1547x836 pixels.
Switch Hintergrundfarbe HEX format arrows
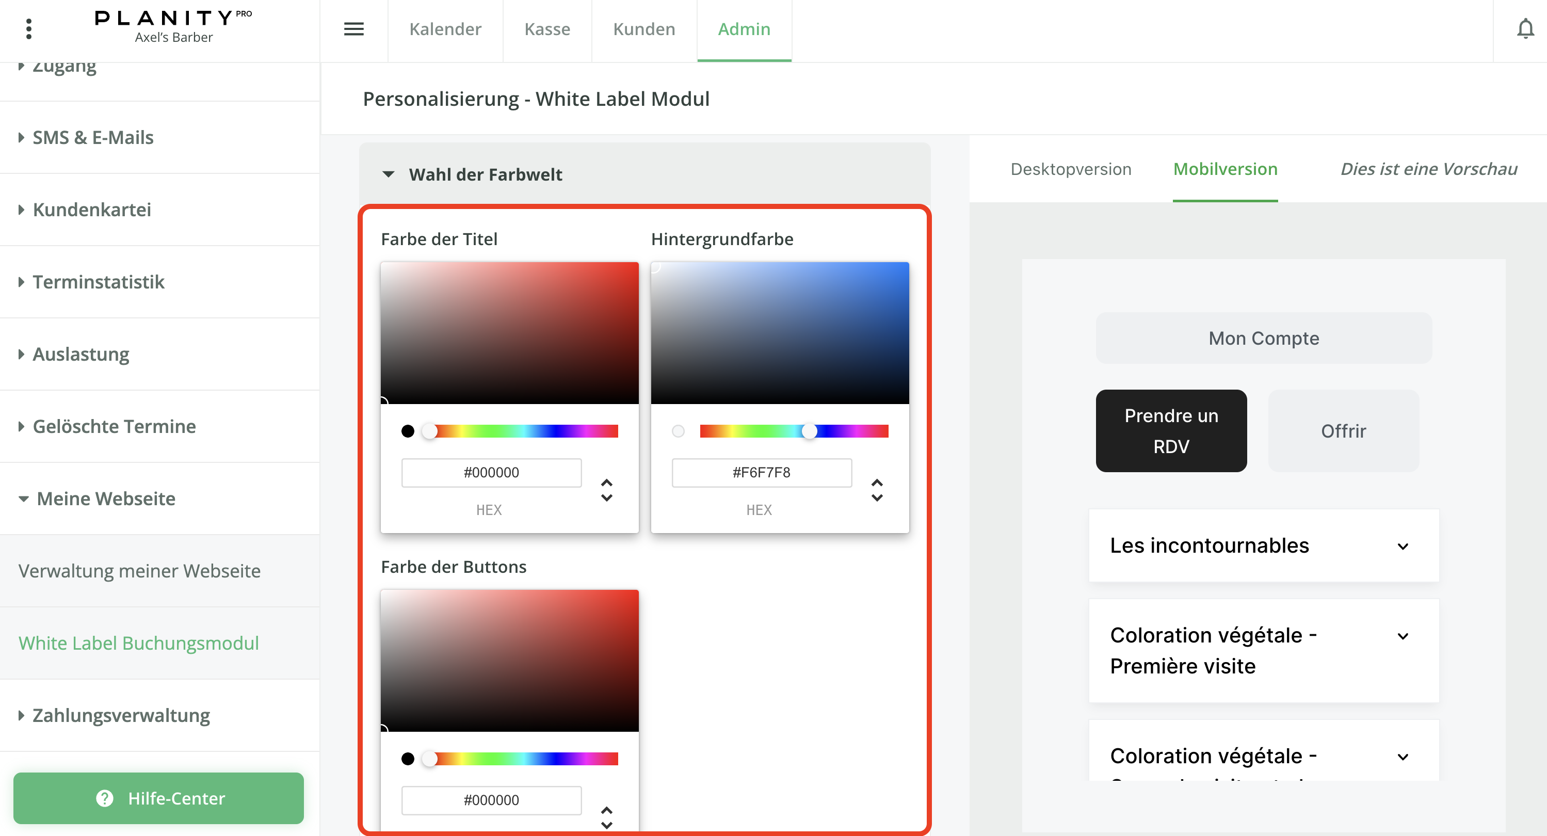click(877, 490)
